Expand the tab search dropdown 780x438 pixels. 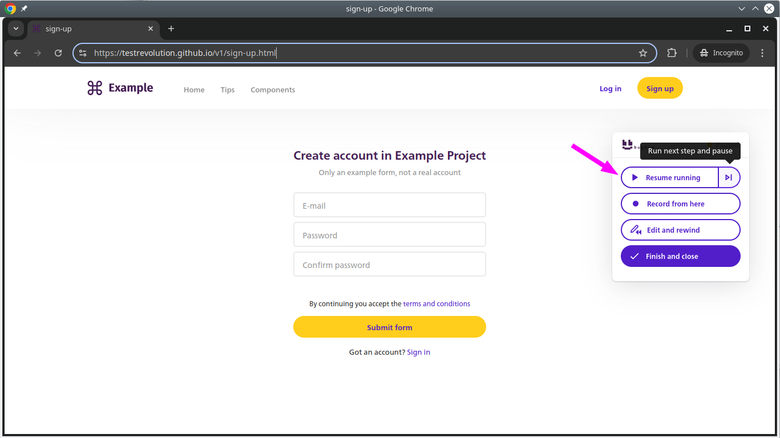(x=15, y=29)
